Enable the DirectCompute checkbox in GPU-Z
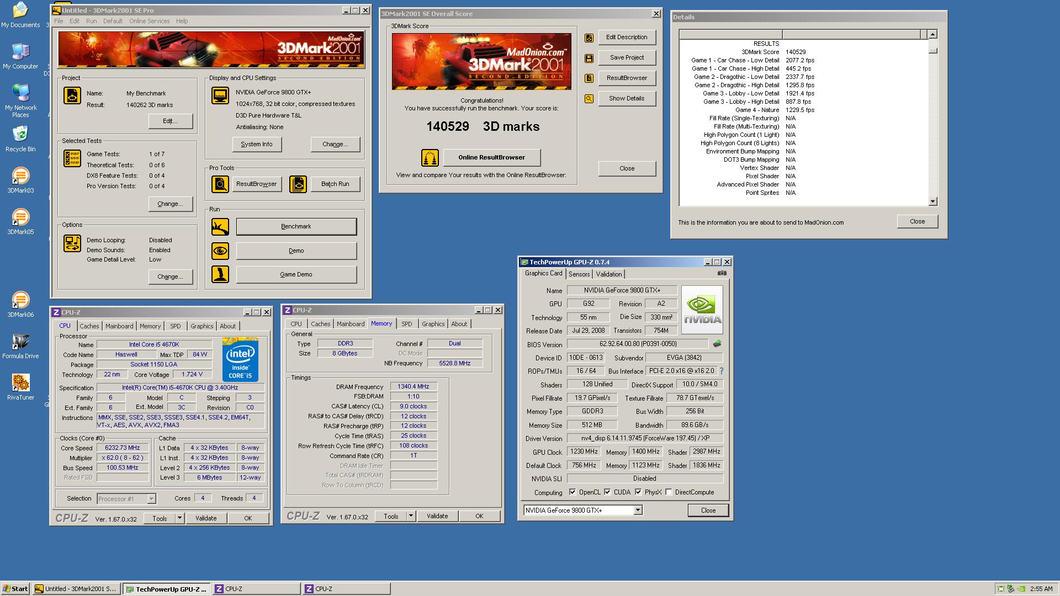The width and height of the screenshot is (1060, 596). 669,492
